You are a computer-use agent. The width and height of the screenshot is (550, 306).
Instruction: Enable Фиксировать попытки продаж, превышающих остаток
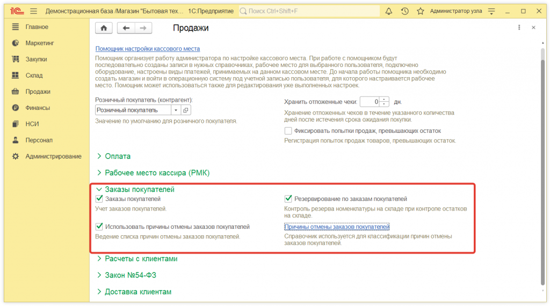click(x=288, y=131)
